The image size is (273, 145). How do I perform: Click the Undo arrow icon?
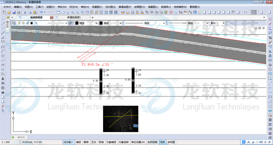[41, 12]
